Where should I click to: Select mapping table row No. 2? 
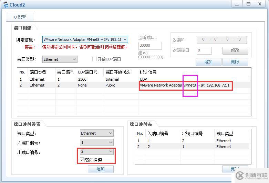pos(192,147)
